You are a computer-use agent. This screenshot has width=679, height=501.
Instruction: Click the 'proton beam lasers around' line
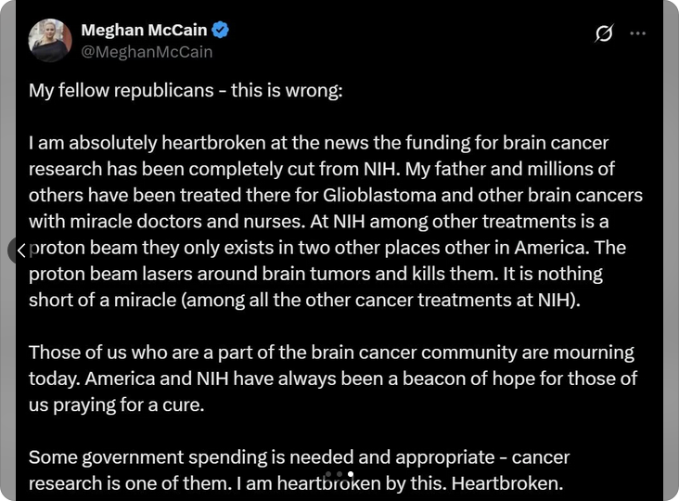pyautogui.click(x=315, y=274)
